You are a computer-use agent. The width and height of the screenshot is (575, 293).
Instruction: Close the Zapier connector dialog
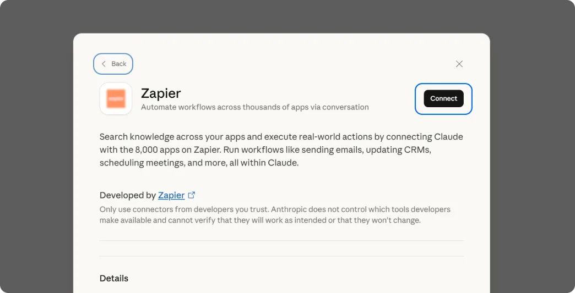(x=459, y=64)
